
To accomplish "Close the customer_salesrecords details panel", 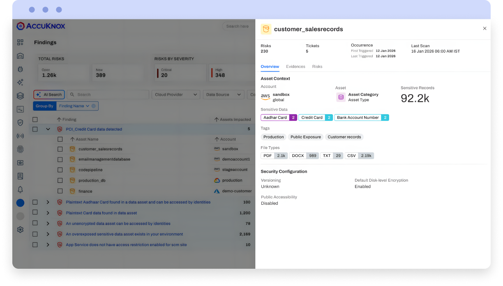I will coord(485,28).
